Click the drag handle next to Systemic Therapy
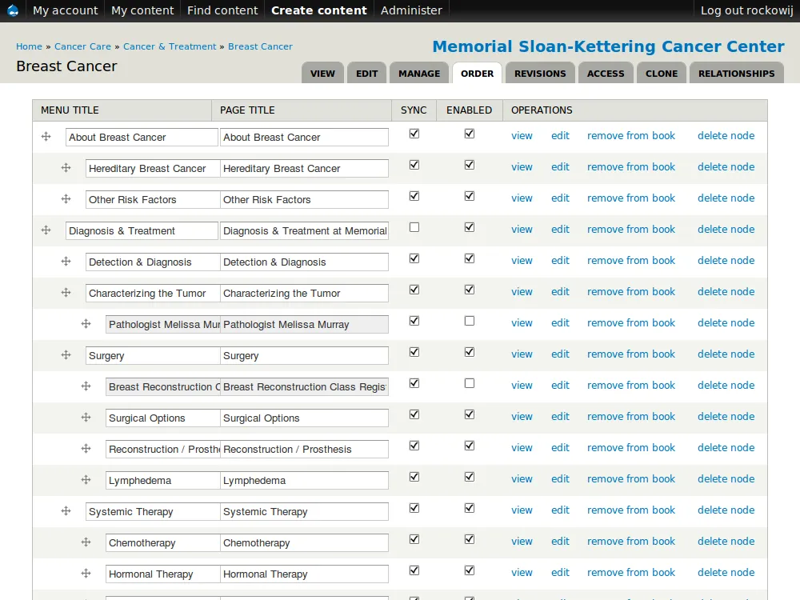This screenshot has height=600, width=800. pyautogui.click(x=66, y=510)
